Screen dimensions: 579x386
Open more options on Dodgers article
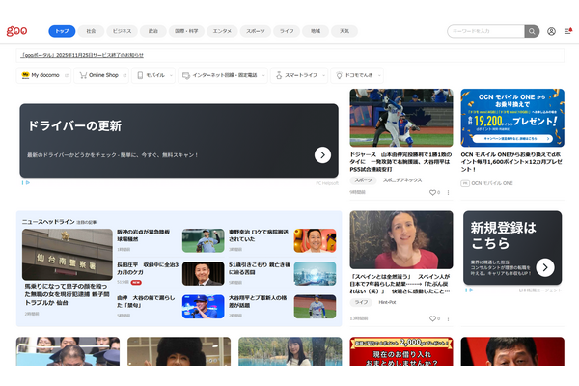449,192
